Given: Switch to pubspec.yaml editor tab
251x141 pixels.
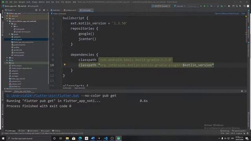Looking at the screenshot, I should click(x=70, y=10).
